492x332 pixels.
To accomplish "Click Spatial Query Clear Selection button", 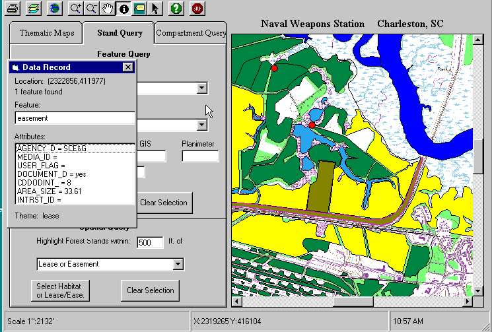I will 151,290.
